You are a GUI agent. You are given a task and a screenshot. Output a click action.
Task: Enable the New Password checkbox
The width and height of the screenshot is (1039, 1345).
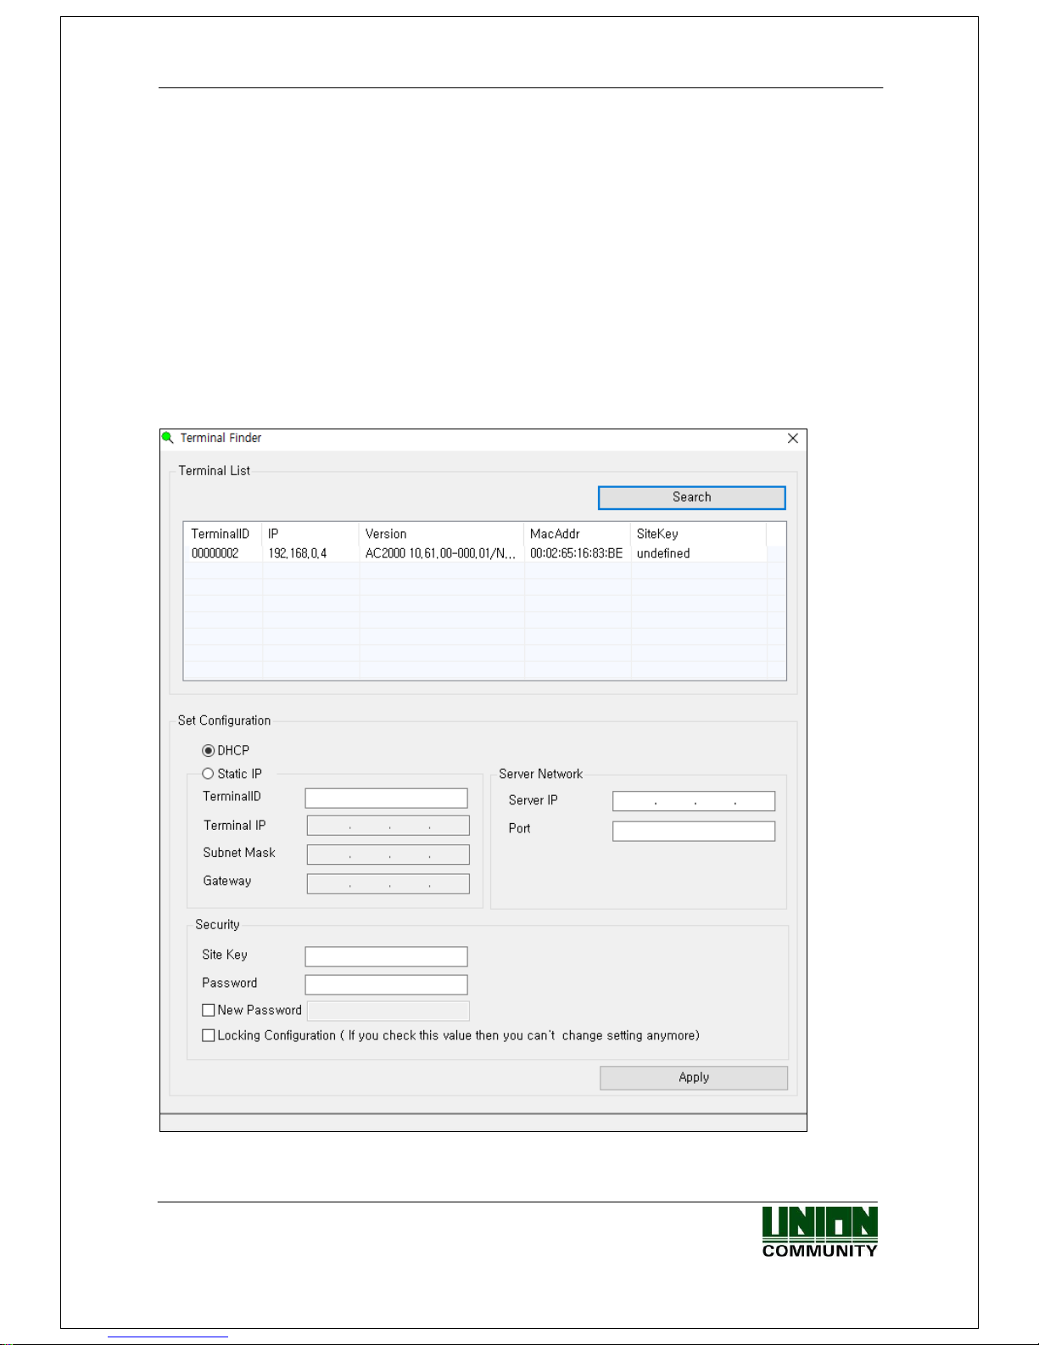(209, 1011)
